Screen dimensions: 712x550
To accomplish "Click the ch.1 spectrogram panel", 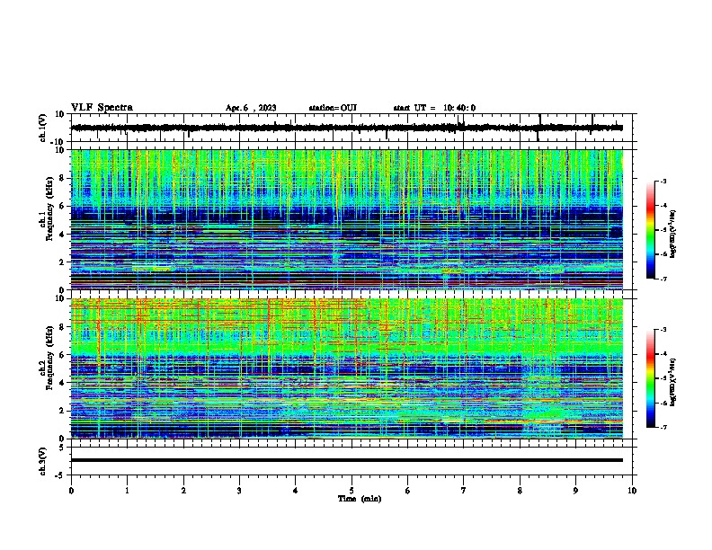I will 347,219.
